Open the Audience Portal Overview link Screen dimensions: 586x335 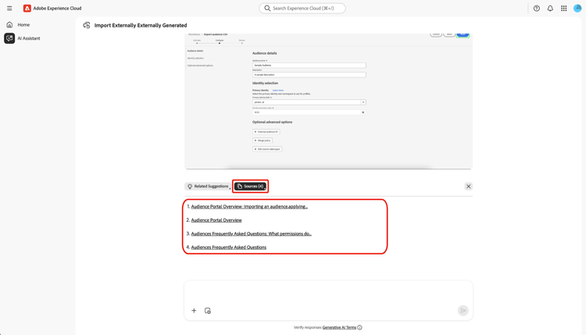(x=216, y=220)
